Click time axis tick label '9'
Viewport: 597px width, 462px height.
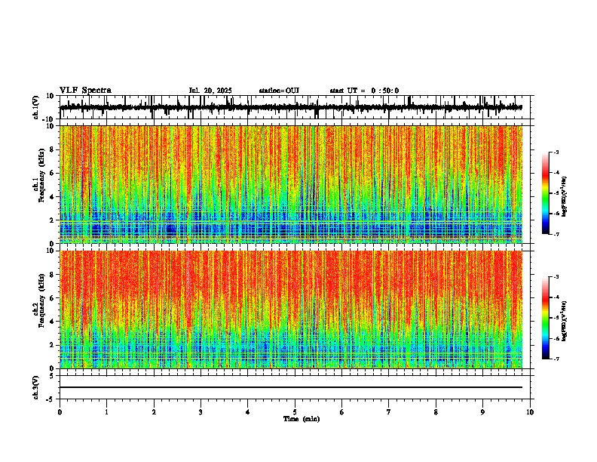482,412
